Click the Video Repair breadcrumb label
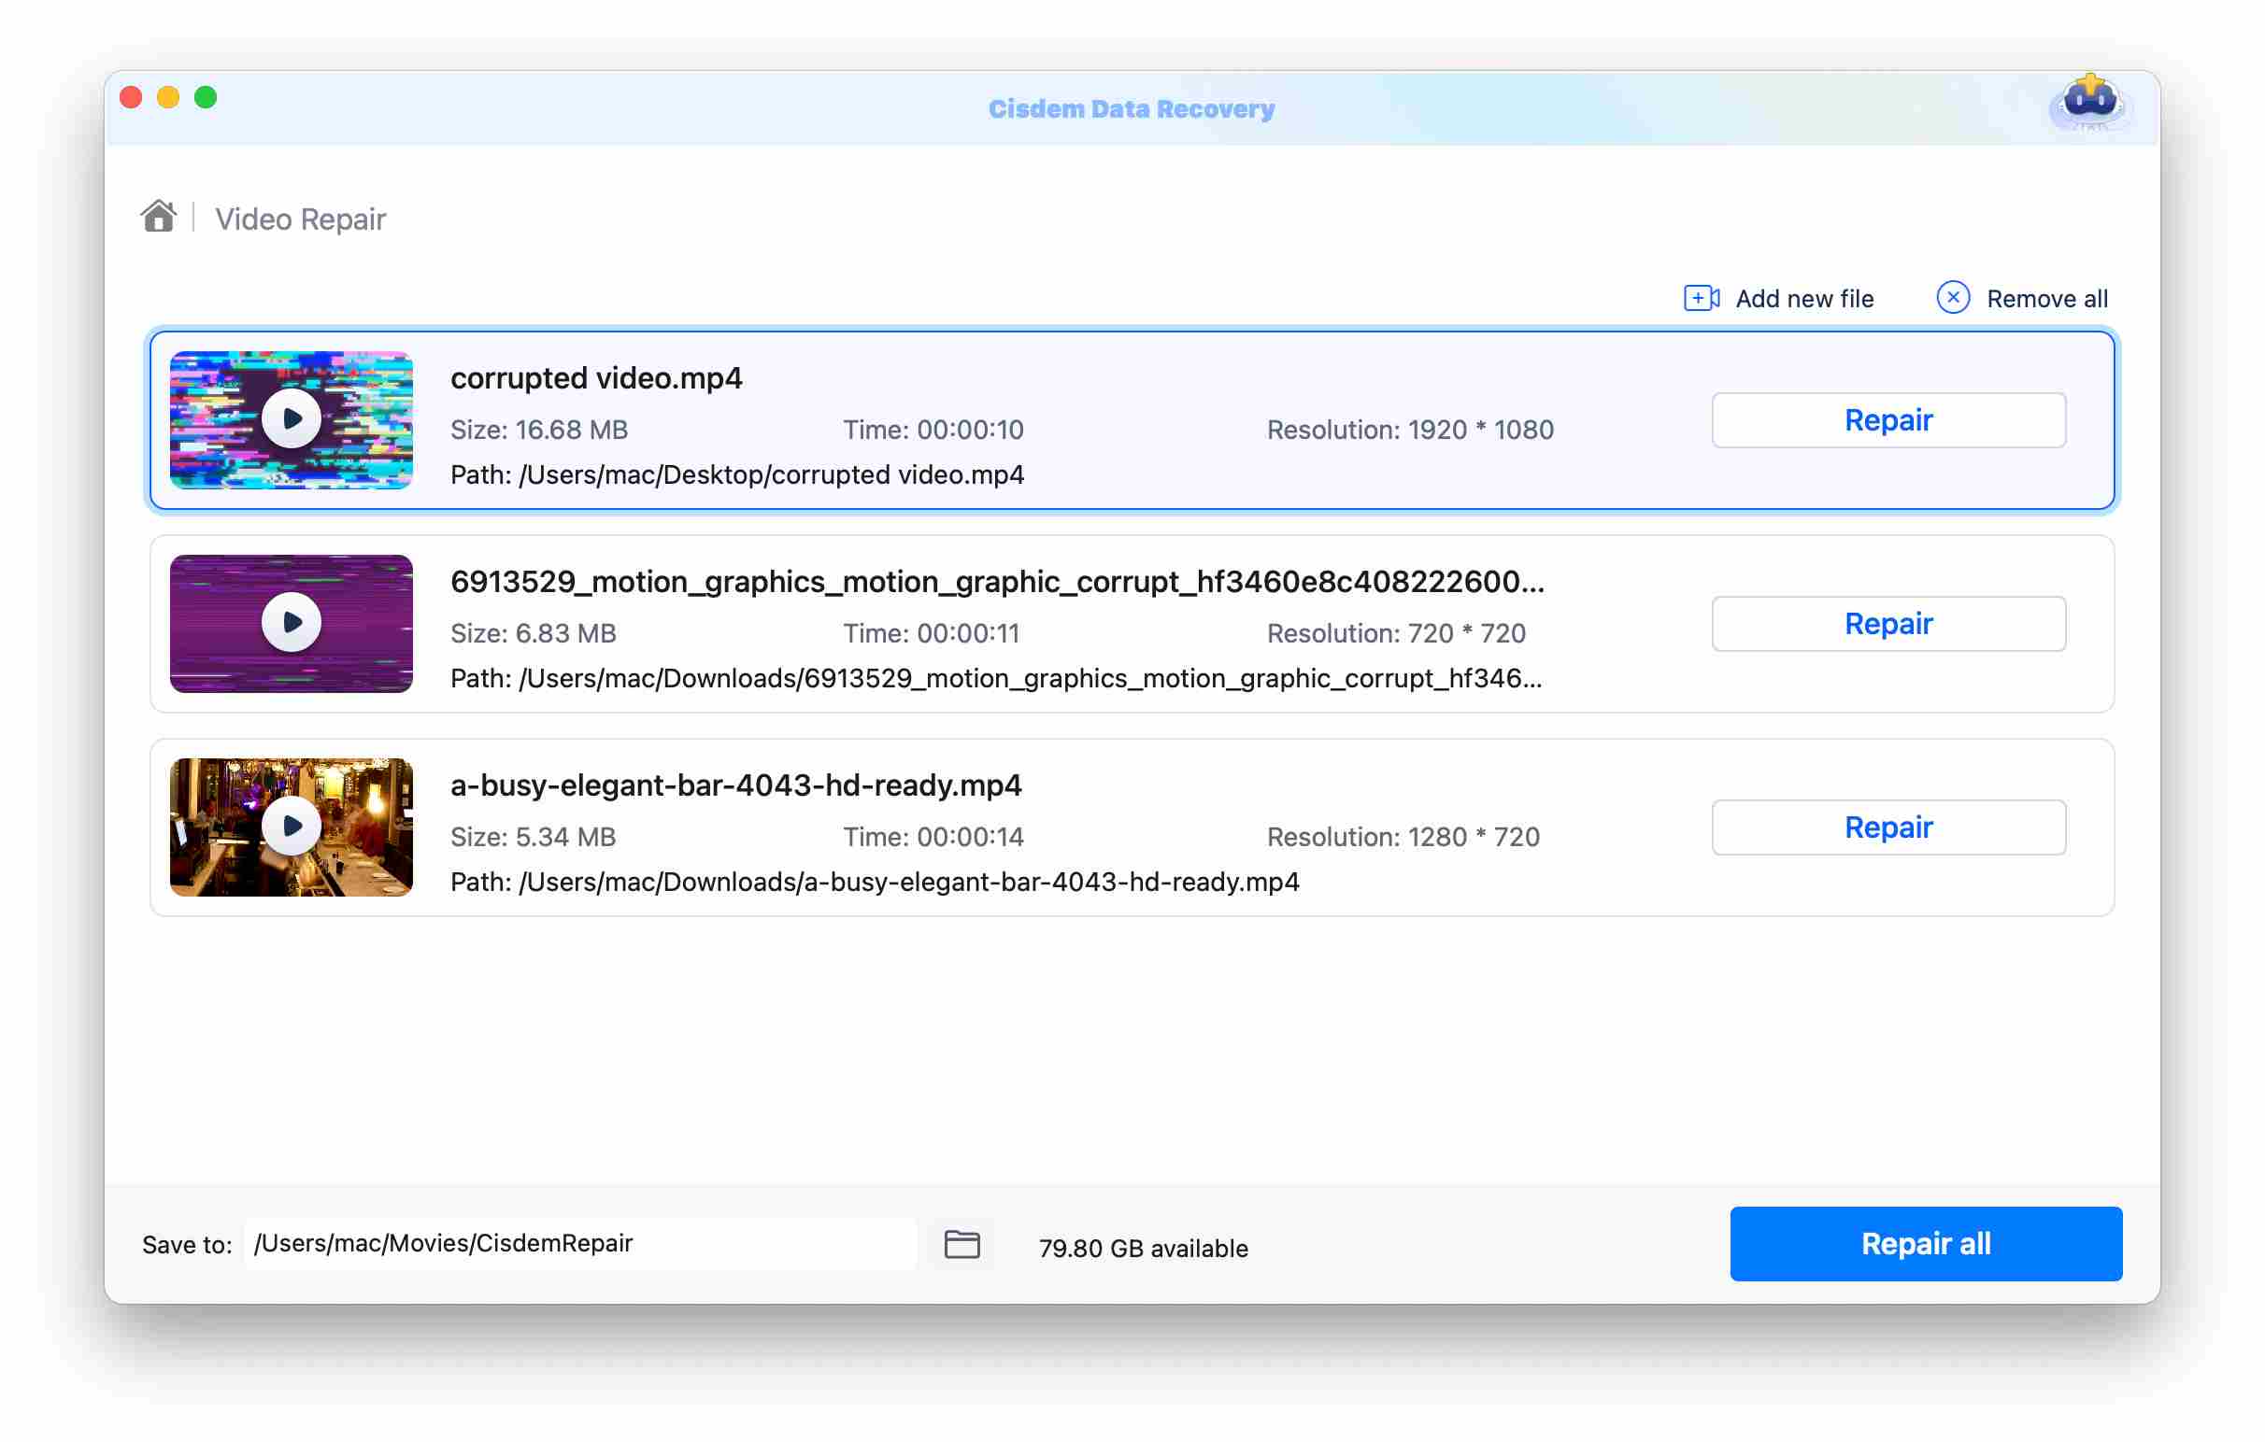 click(x=301, y=219)
